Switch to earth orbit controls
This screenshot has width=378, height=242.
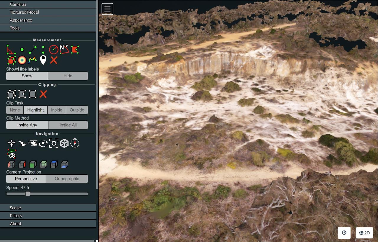pos(43,143)
